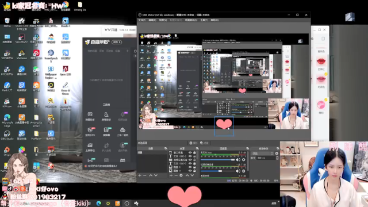
Task: Move scene up with the up arrow in 场景 panel
Action: pos(151,175)
